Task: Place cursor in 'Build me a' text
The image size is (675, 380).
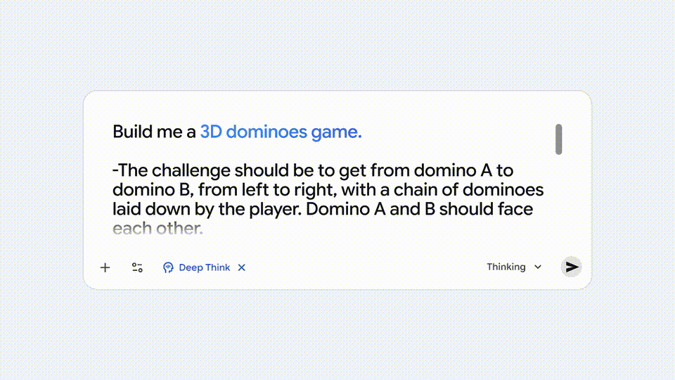Action: coord(155,132)
